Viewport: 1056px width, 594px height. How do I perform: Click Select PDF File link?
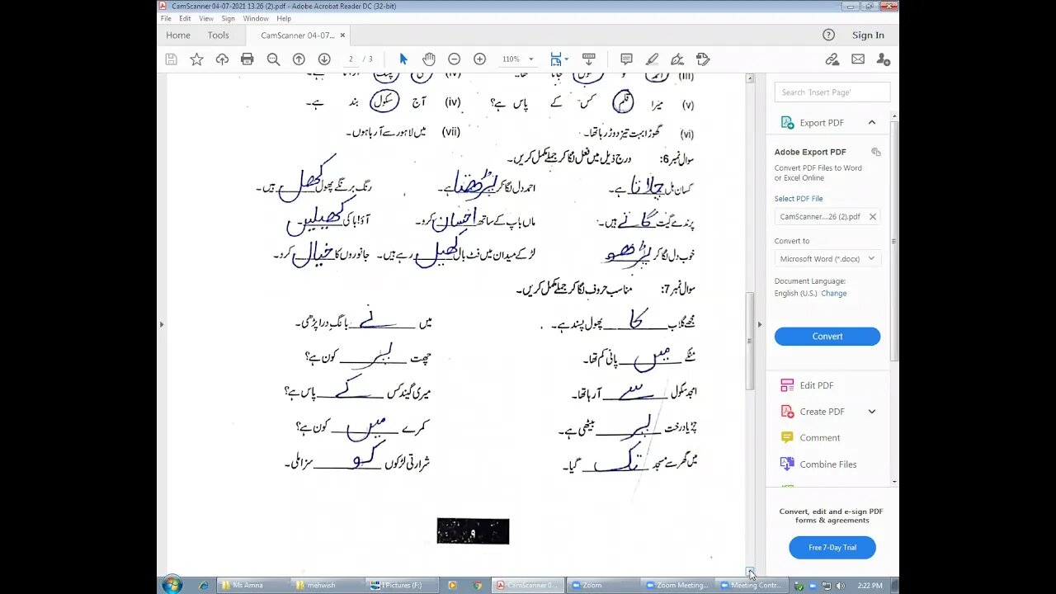point(798,199)
